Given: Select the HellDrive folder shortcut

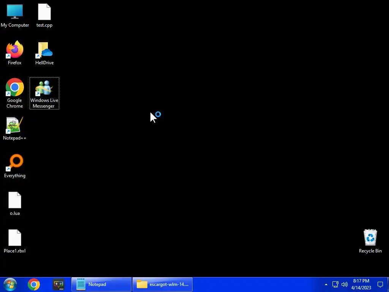Looking at the screenshot, I should click(x=44, y=53).
